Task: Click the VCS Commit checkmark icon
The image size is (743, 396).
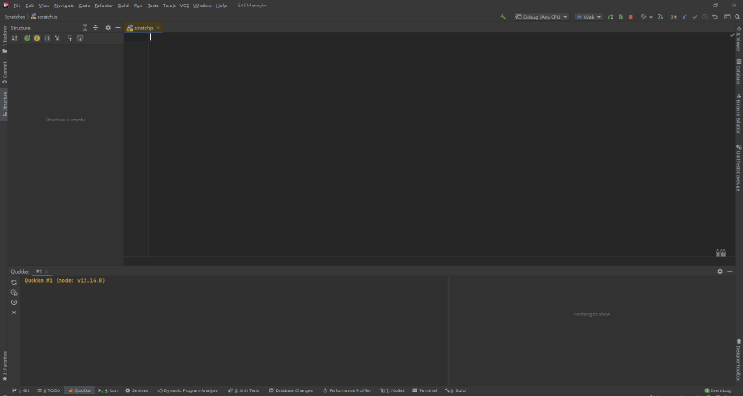Action: click(694, 17)
